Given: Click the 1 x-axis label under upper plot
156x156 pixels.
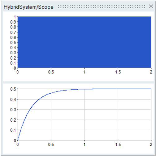Looking at the screenshot, I should click(x=84, y=72).
